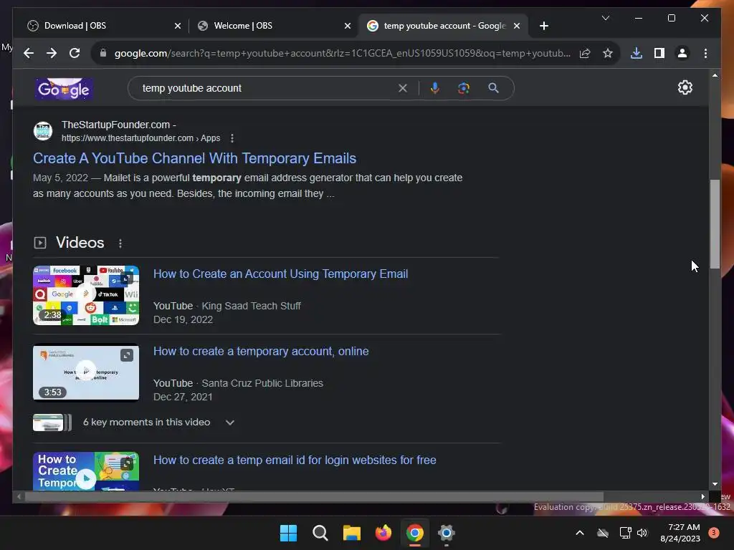Image resolution: width=734 pixels, height=550 pixels.
Task: Close the Download | OBS tab
Action: coord(178,26)
